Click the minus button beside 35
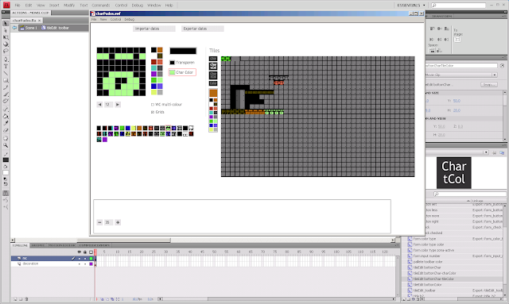The height and width of the screenshot is (304, 509). (x=99, y=222)
